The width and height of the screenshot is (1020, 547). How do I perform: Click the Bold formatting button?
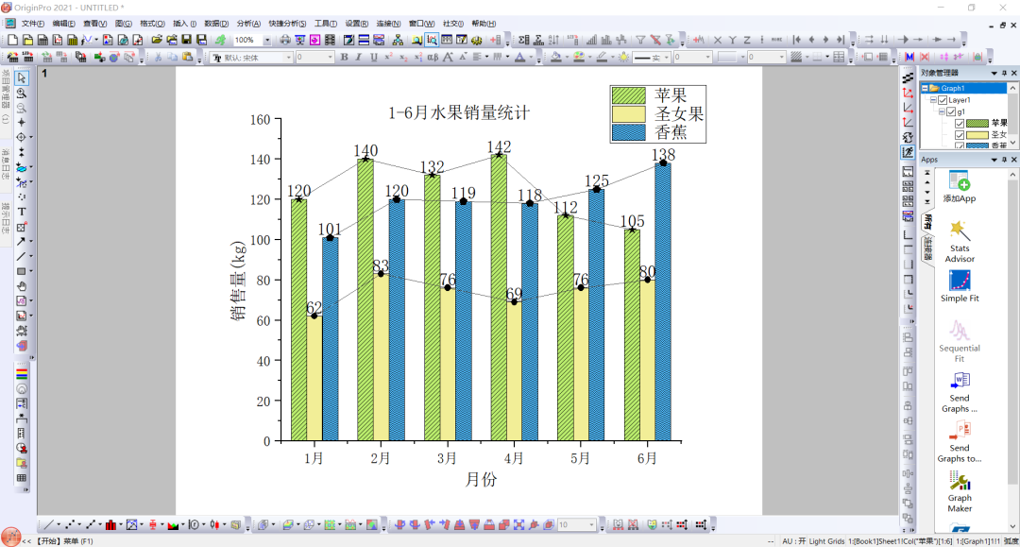(344, 58)
